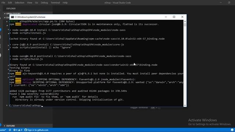Click the 'node scripts/install.js' line
The height and width of the screenshot is (132, 235).
pos(28,33)
